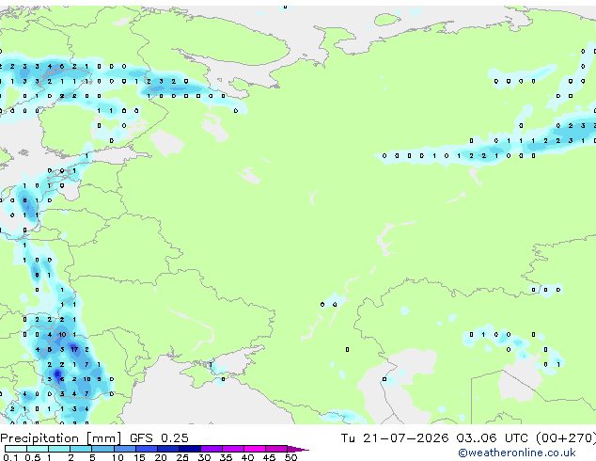Click the legend scale label "15"

point(139,457)
